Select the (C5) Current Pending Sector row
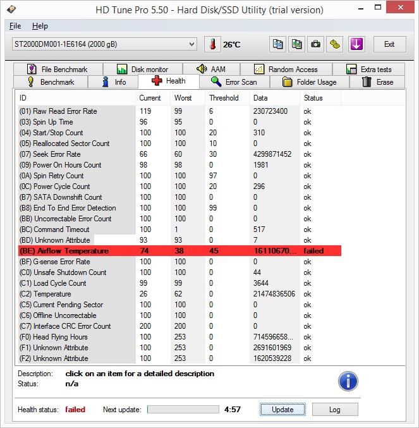Screen dimensions: 419x428 pyautogui.click(x=179, y=305)
